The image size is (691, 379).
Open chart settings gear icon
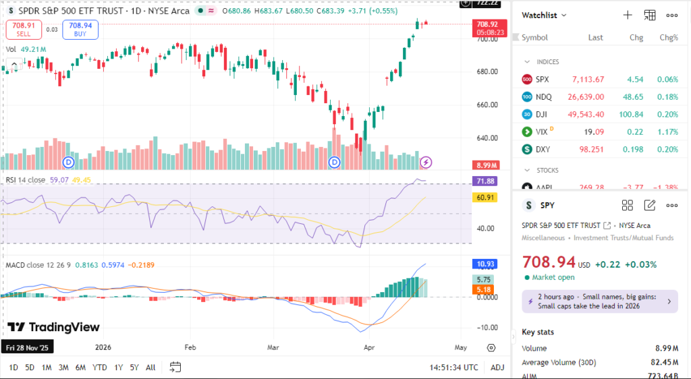pyautogui.click(x=491, y=347)
